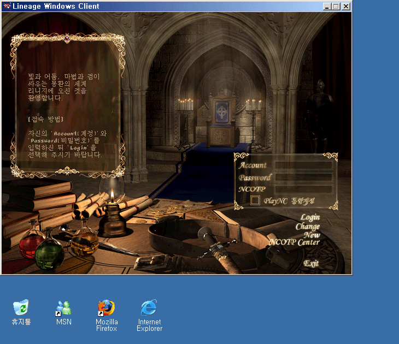Click the Lineage Windows Client title text
This screenshot has height=344, width=399.
56,7
